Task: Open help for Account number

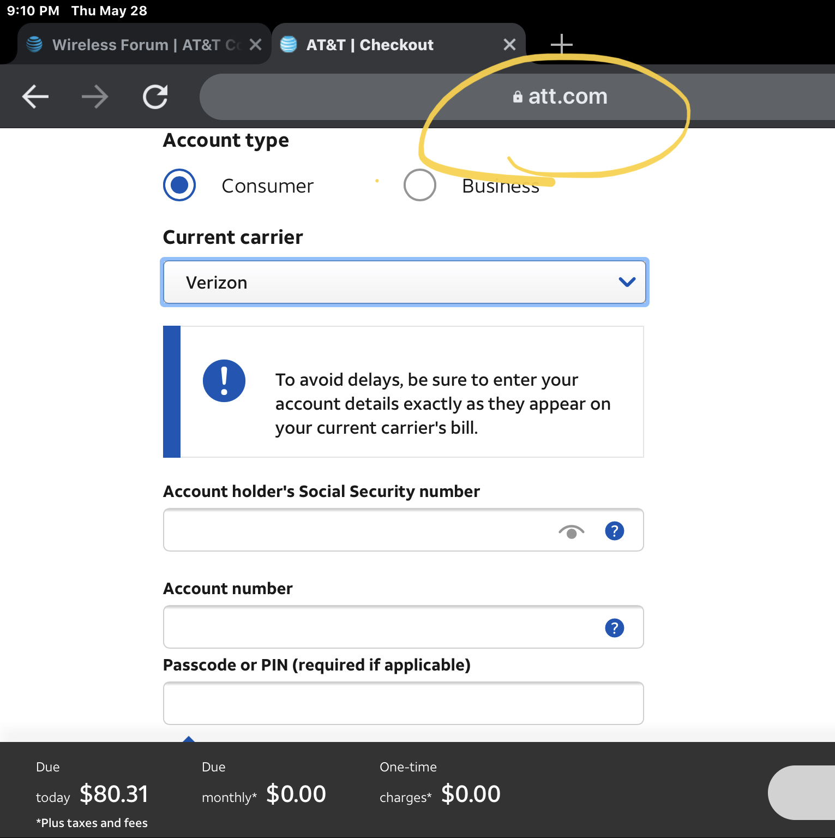Action: coord(615,628)
